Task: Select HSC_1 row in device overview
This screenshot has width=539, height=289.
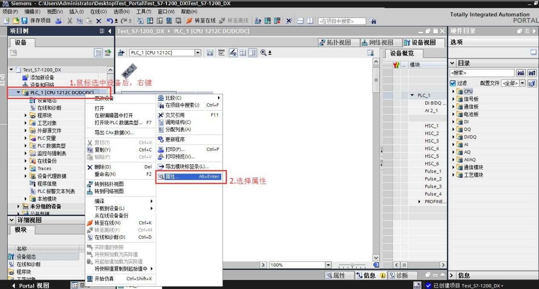Action: (x=432, y=126)
